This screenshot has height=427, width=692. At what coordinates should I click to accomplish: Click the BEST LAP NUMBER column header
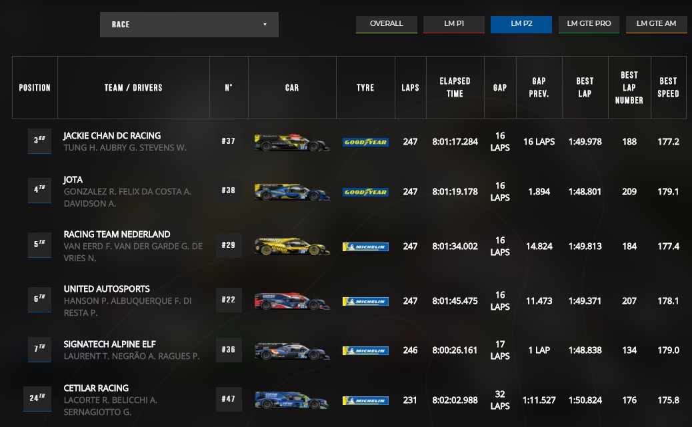629,88
